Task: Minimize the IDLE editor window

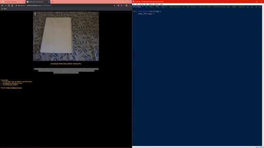Action: (x=252, y=2)
